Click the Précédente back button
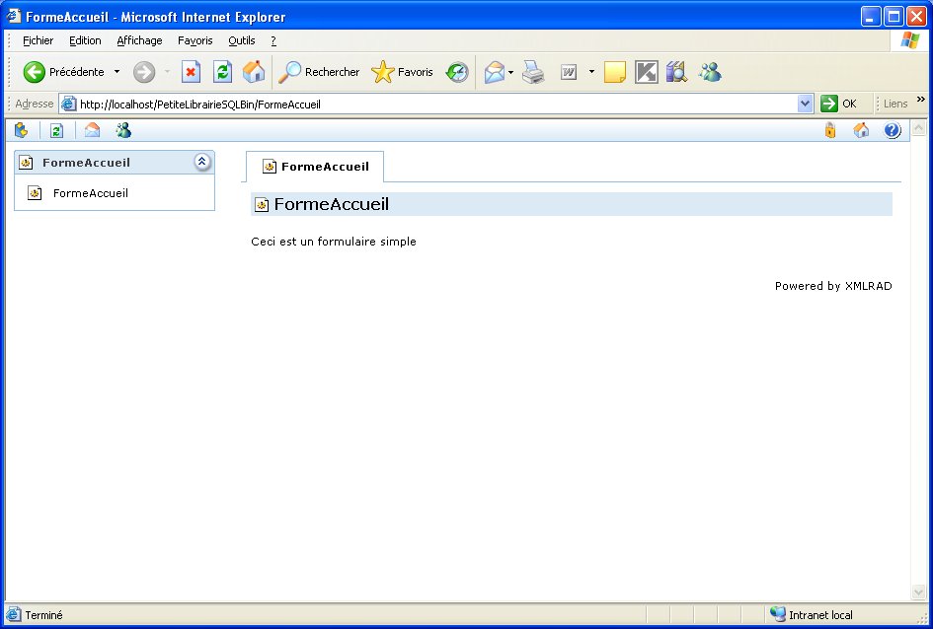The width and height of the screenshot is (933, 629). point(65,72)
